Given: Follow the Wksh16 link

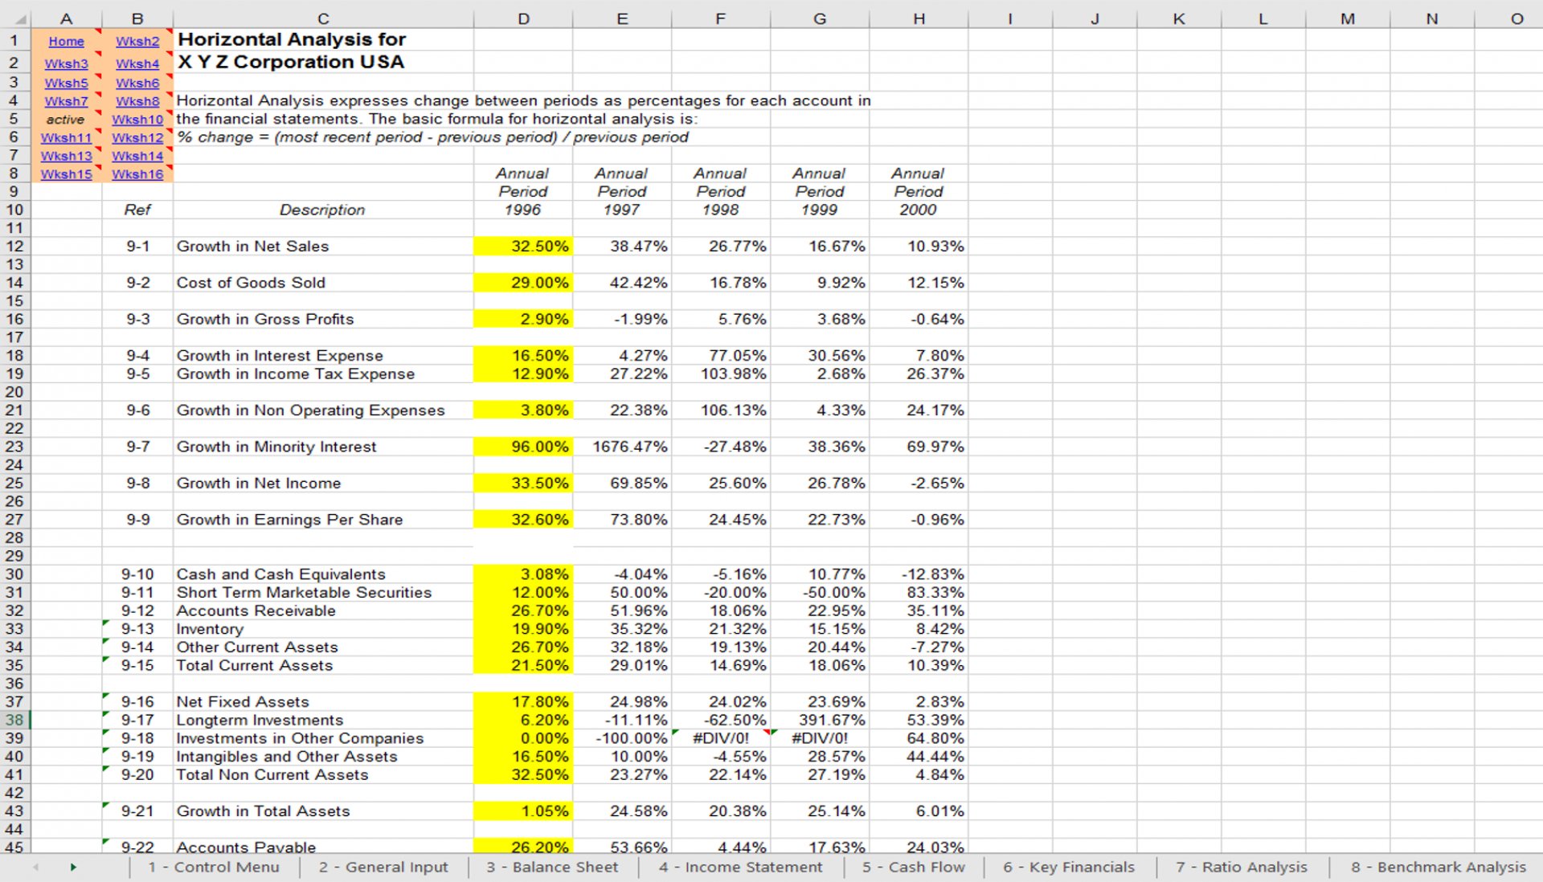Looking at the screenshot, I should click(x=137, y=174).
